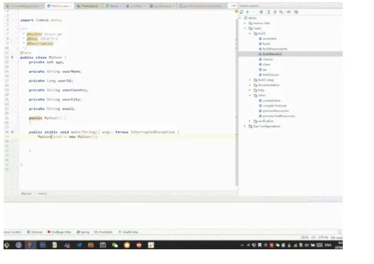Open the first editor tab on the left
This screenshot has height=264, width=374.
point(24,6)
